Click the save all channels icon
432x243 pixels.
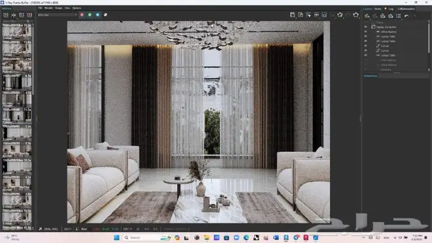[301, 15]
